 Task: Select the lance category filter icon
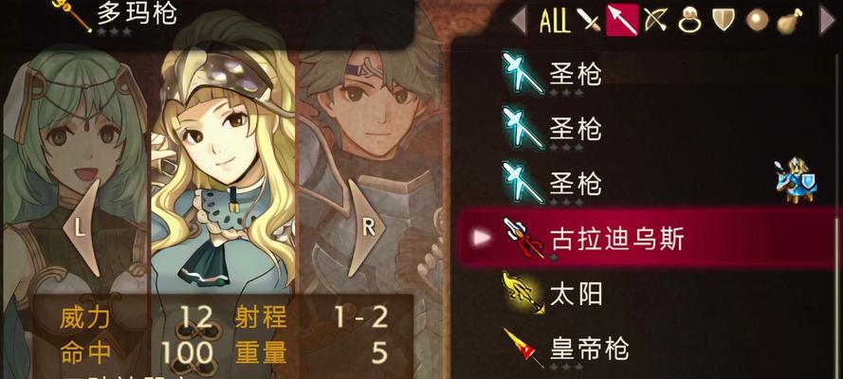(622, 21)
